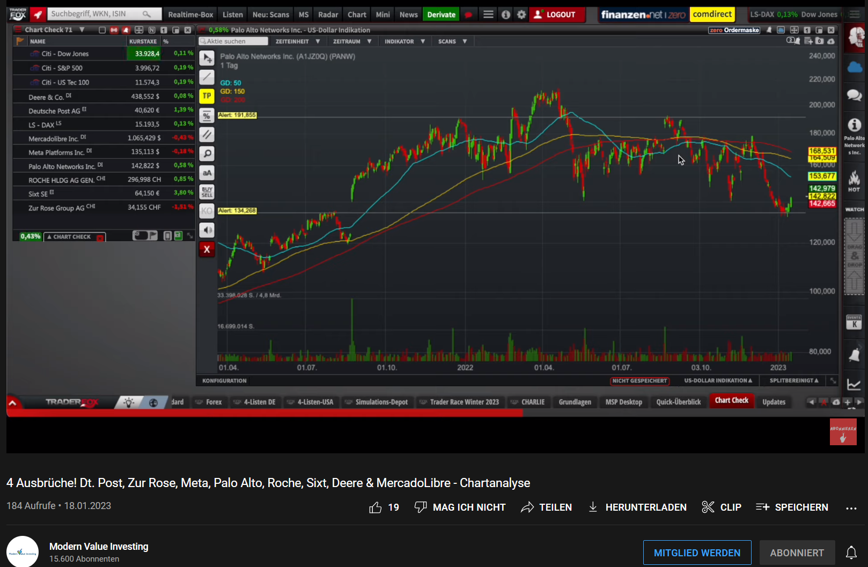Open the Realtime-Box menu
This screenshot has height=567, width=868.
190,14
